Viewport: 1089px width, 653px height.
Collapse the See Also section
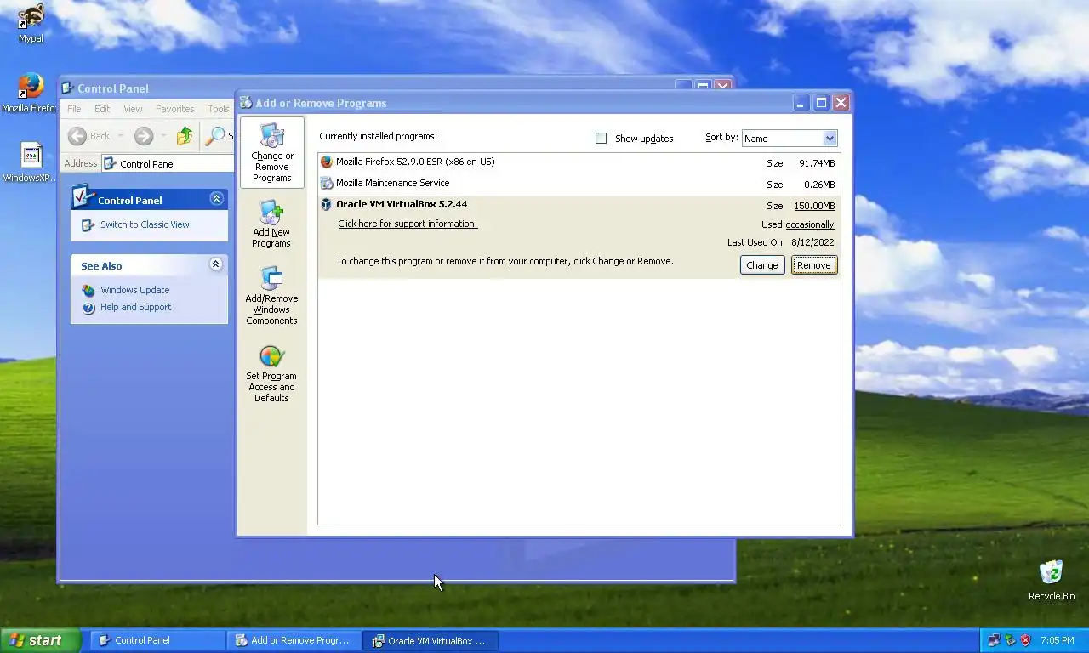click(216, 264)
